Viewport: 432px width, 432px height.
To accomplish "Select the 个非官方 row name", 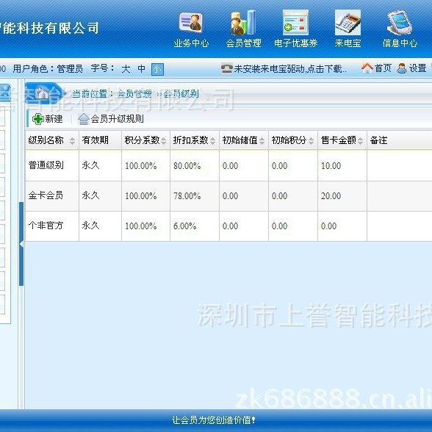I will coord(46,226).
